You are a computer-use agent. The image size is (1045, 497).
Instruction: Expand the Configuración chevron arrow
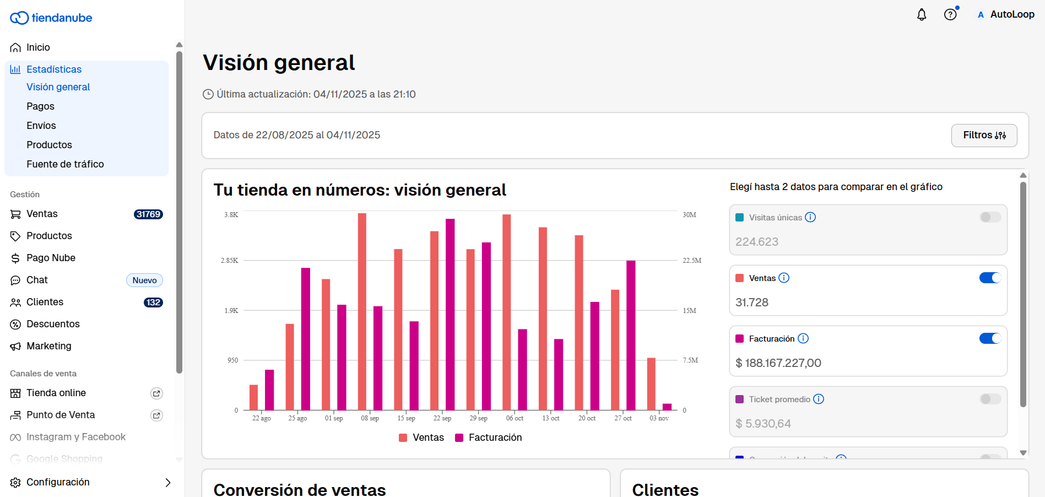click(168, 483)
